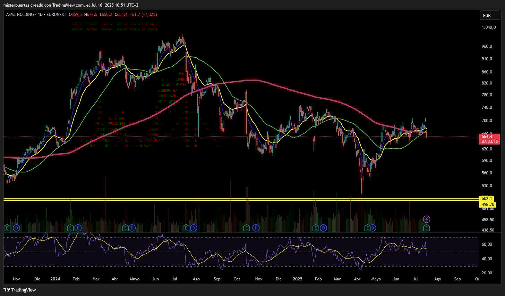This screenshot has width=505, height=296.
Task: Open the latest earnings E marker of July 2025
Action: [x=427, y=228]
